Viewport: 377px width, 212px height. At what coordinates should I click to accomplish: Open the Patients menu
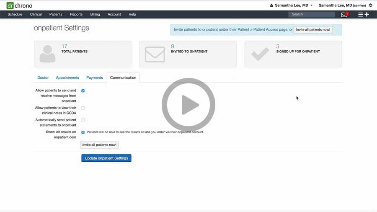pos(56,14)
